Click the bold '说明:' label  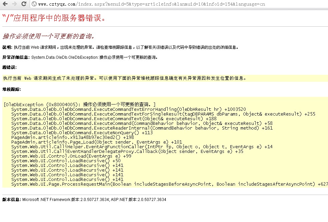[7, 47]
